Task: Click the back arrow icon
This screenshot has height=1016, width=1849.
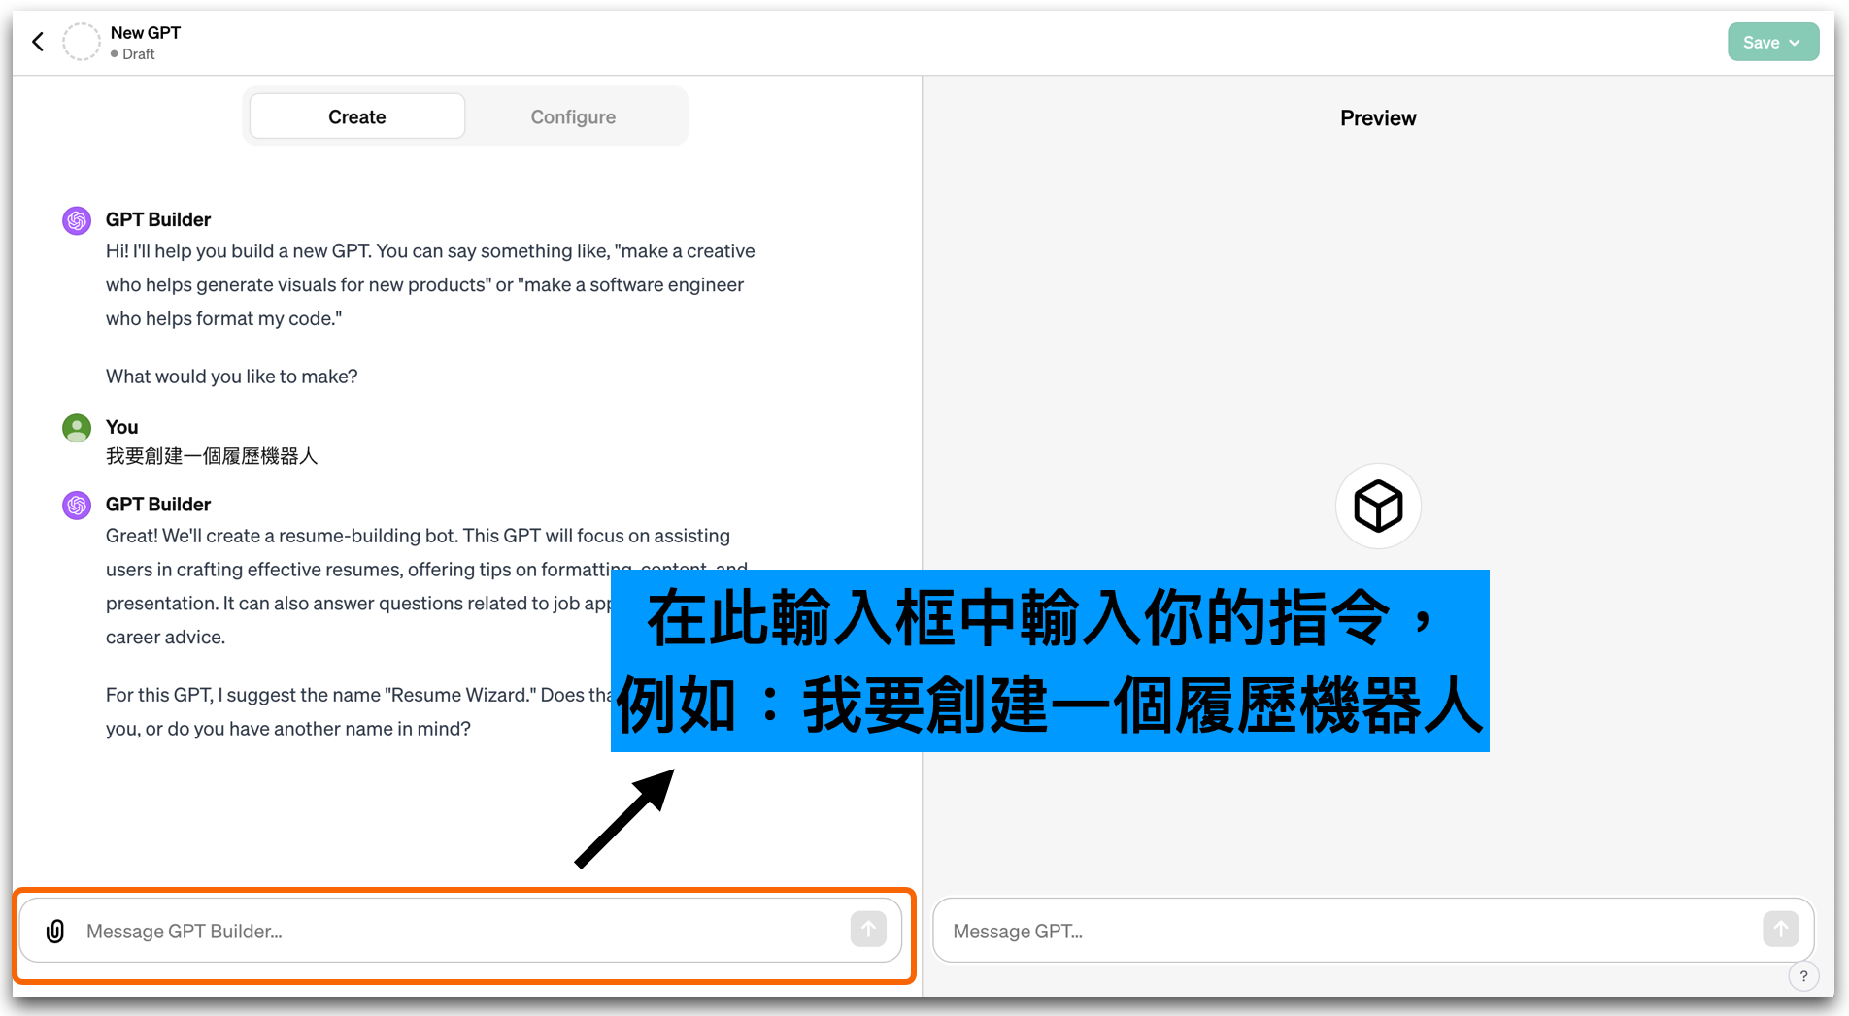Action: pos(38,42)
